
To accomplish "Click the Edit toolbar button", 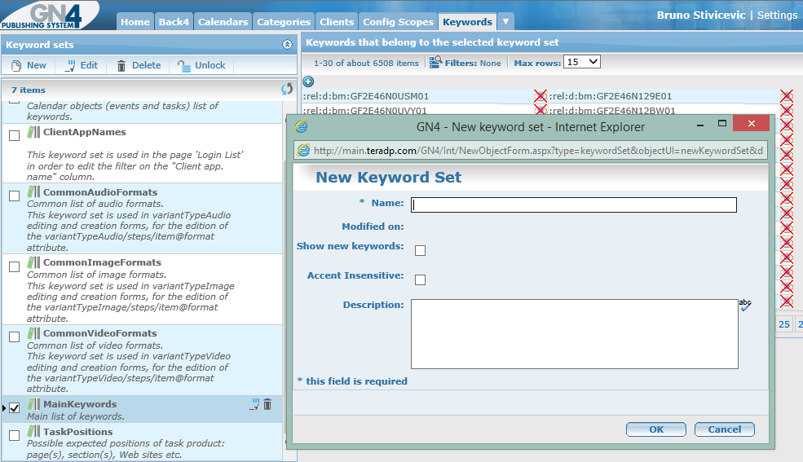I will tap(82, 65).
